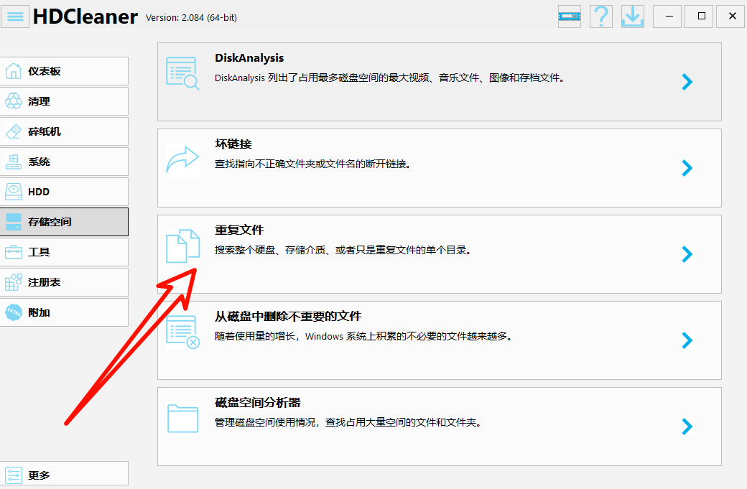Click the HDCleaner title text

[85, 17]
